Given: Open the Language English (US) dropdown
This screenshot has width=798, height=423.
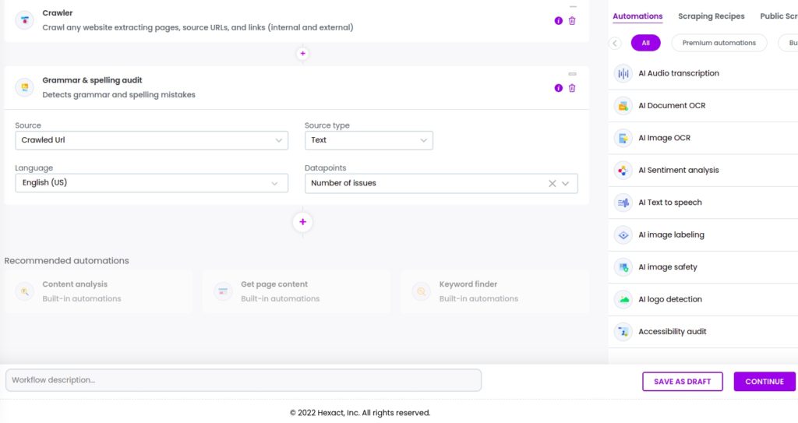Looking at the screenshot, I should coord(152,183).
